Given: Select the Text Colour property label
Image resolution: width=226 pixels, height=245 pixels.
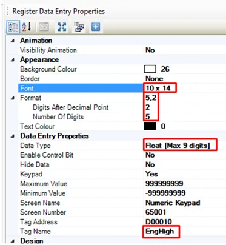Looking at the screenshot, I should click(x=38, y=127).
